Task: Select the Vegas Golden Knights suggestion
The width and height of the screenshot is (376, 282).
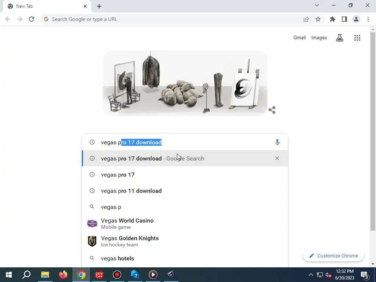Action: 185,241
